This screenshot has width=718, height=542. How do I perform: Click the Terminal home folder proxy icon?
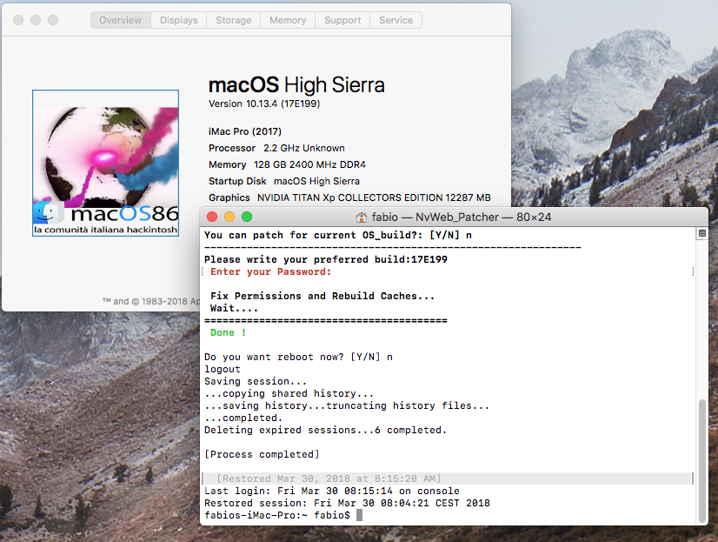pyautogui.click(x=362, y=217)
